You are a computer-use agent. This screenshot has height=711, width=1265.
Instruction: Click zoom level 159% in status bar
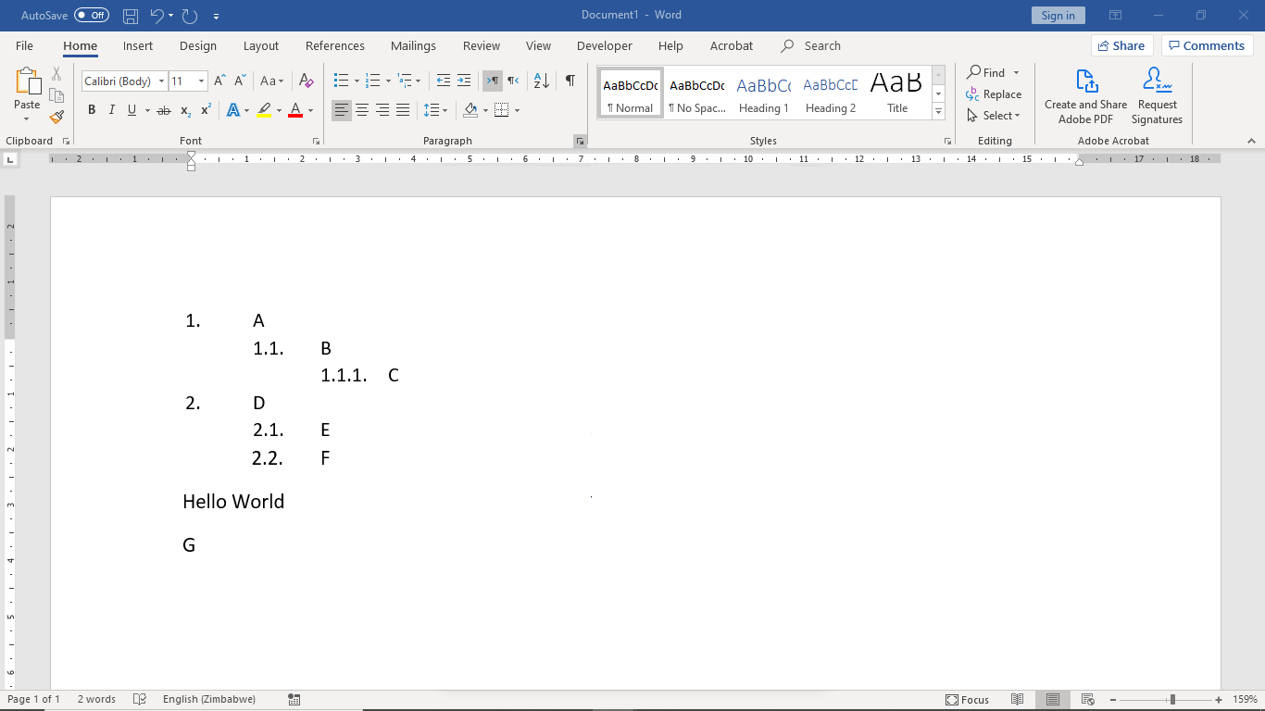pyautogui.click(x=1245, y=700)
